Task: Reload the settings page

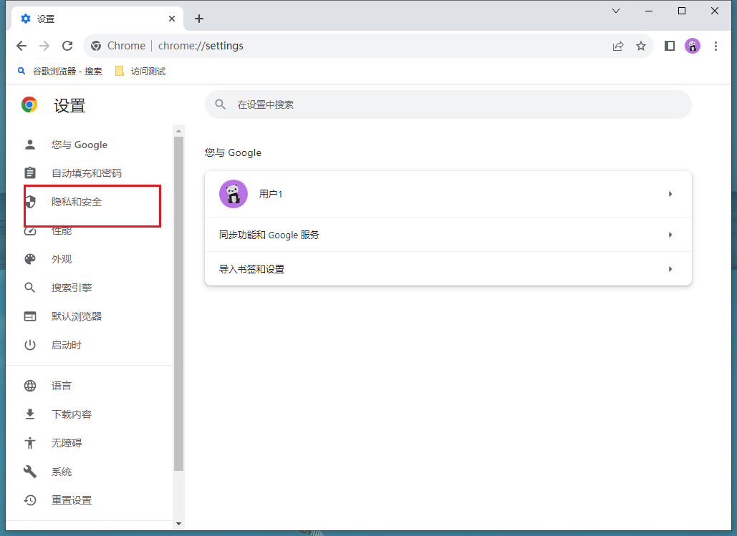Action: coord(67,46)
